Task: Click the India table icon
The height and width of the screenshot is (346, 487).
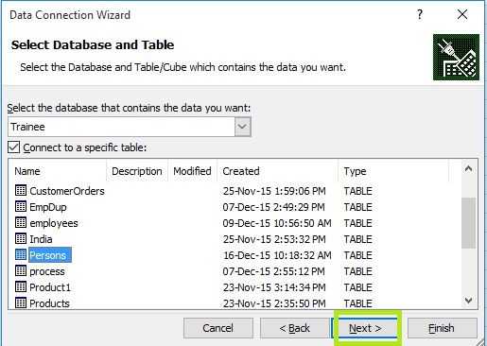Action: (x=21, y=238)
